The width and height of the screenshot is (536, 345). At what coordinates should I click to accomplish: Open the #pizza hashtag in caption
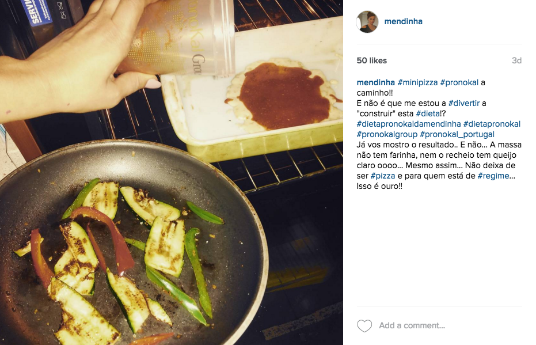tap(383, 176)
